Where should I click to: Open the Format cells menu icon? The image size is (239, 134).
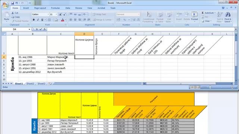(x=194, y=15)
